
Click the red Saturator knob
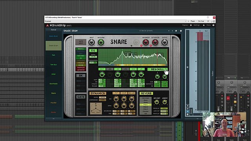click(x=155, y=42)
